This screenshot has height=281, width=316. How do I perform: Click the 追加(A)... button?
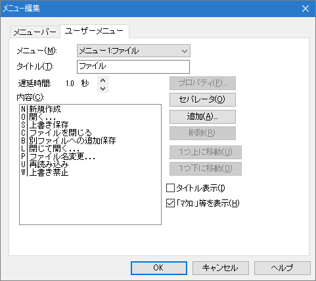click(x=202, y=116)
